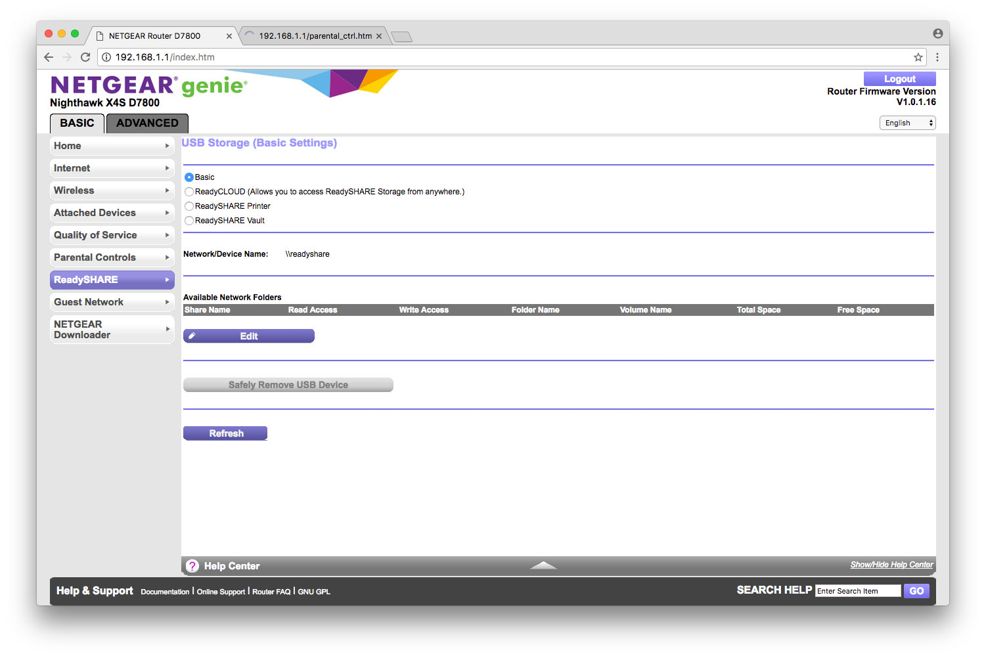This screenshot has width=986, height=658.
Task: Click the Safely Remove USB Device button
Action: click(x=288, y=385)
